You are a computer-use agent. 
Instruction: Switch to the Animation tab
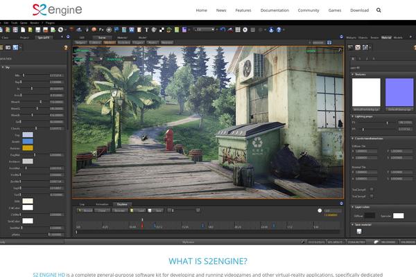(102, 204)
